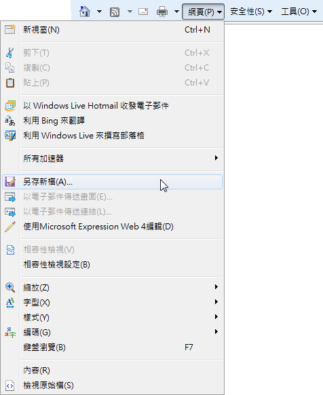Open the Print button dropdown arrow

[x=176, y=12]
